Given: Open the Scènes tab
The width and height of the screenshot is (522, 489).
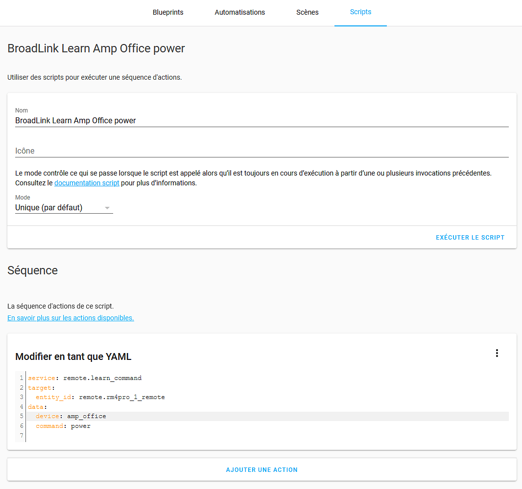Looking at the screenshot, I should point(307,12).
